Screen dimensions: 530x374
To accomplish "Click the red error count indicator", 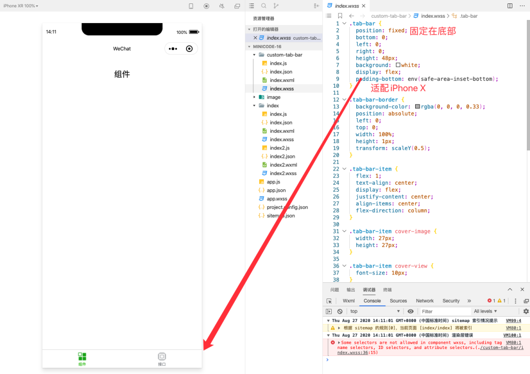I will coord(491,301).
